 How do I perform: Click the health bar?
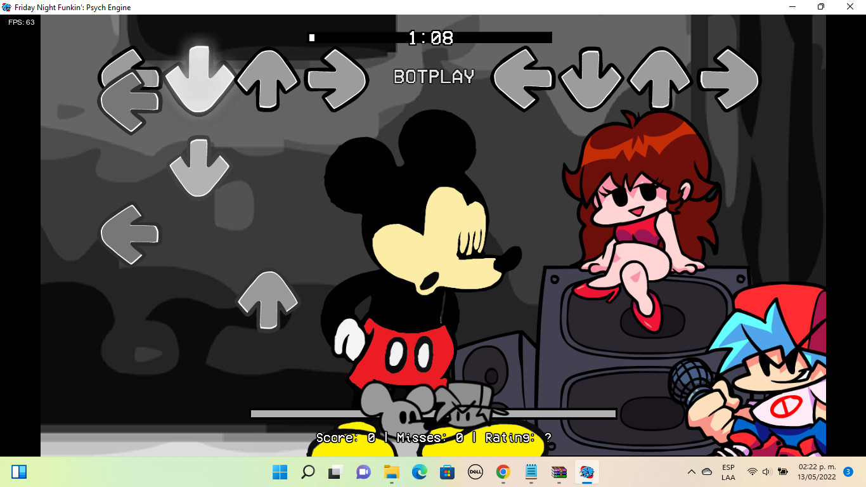434,413
